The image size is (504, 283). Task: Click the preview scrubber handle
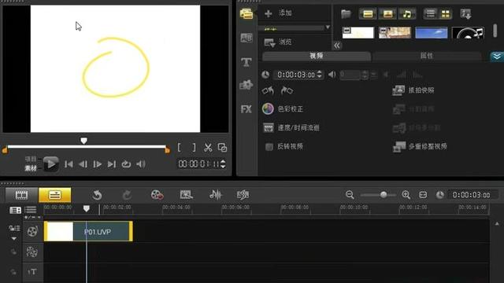pos(84,141)
